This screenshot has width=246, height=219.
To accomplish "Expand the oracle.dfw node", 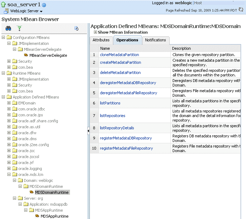I will pos(9,133).
